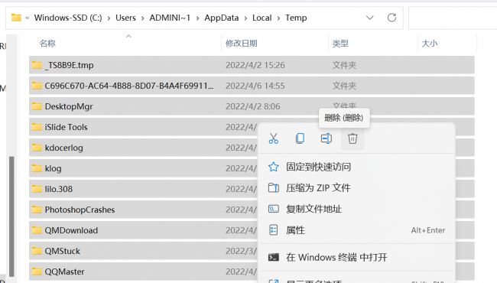Refresh the Temp folder view
Viewport: 497px width, 283px height.
point(391,18)
